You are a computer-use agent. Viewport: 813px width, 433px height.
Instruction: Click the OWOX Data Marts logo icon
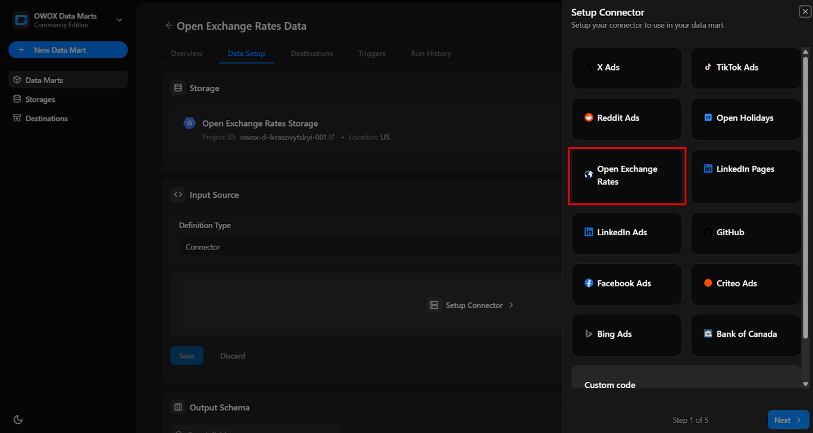tap(21, 20)
